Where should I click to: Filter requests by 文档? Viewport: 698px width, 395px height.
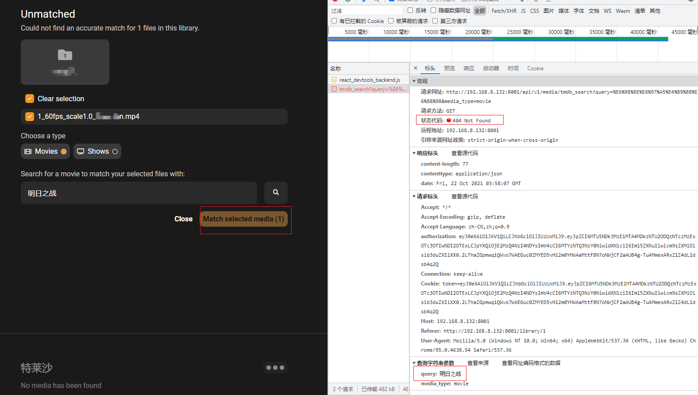point(594,11)
